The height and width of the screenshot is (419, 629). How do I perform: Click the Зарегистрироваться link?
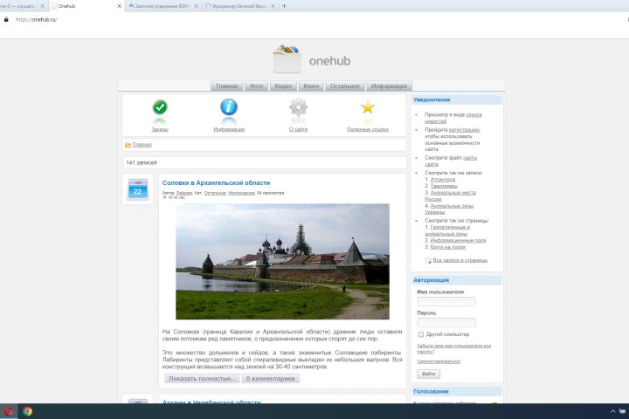439,361
